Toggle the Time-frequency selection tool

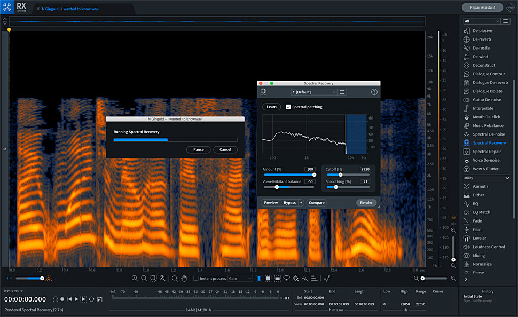point(268,279)
